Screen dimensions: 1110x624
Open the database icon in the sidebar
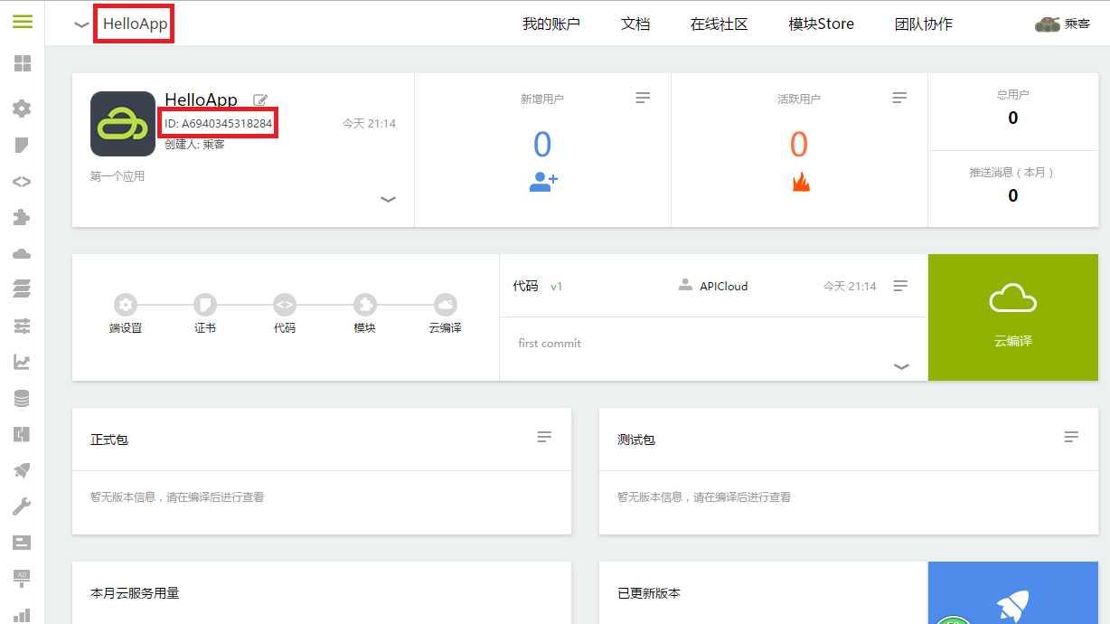[x=22, y=398]
